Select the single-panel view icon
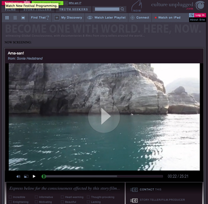 [x=23, y=18]
